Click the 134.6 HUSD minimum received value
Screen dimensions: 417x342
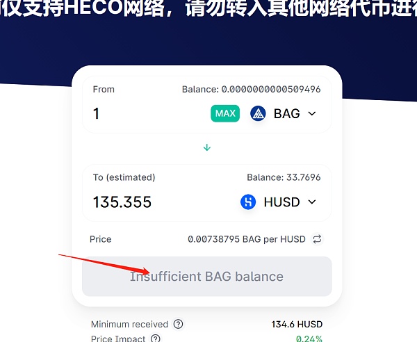[x=297, y=324]
